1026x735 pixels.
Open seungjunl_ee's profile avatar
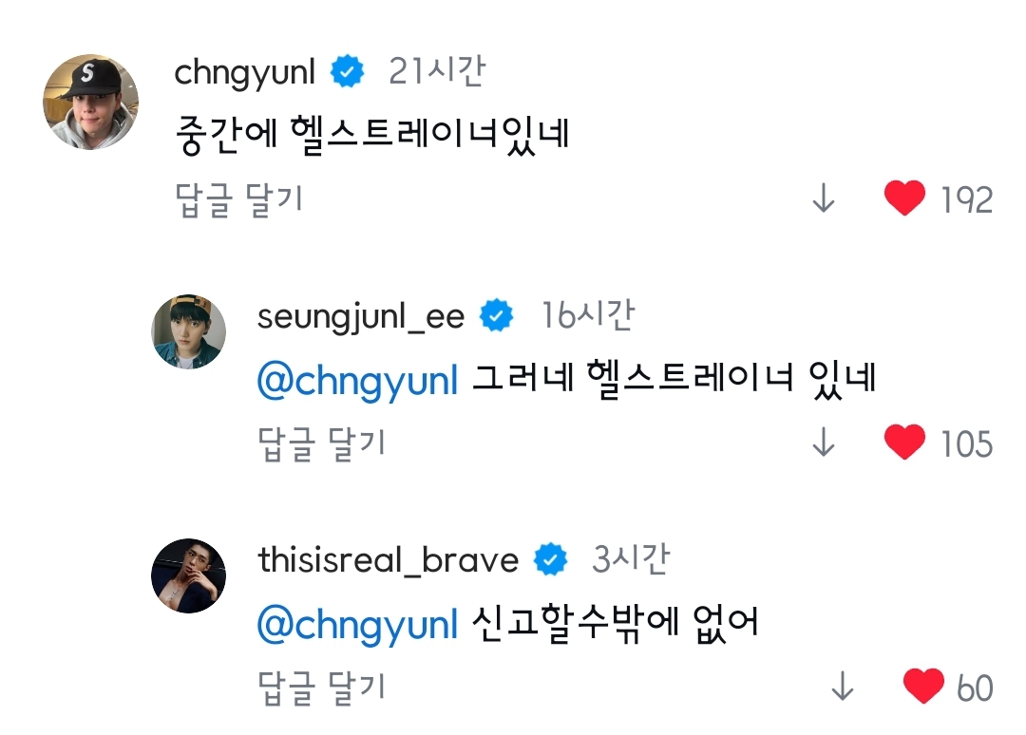click(189, 331)
